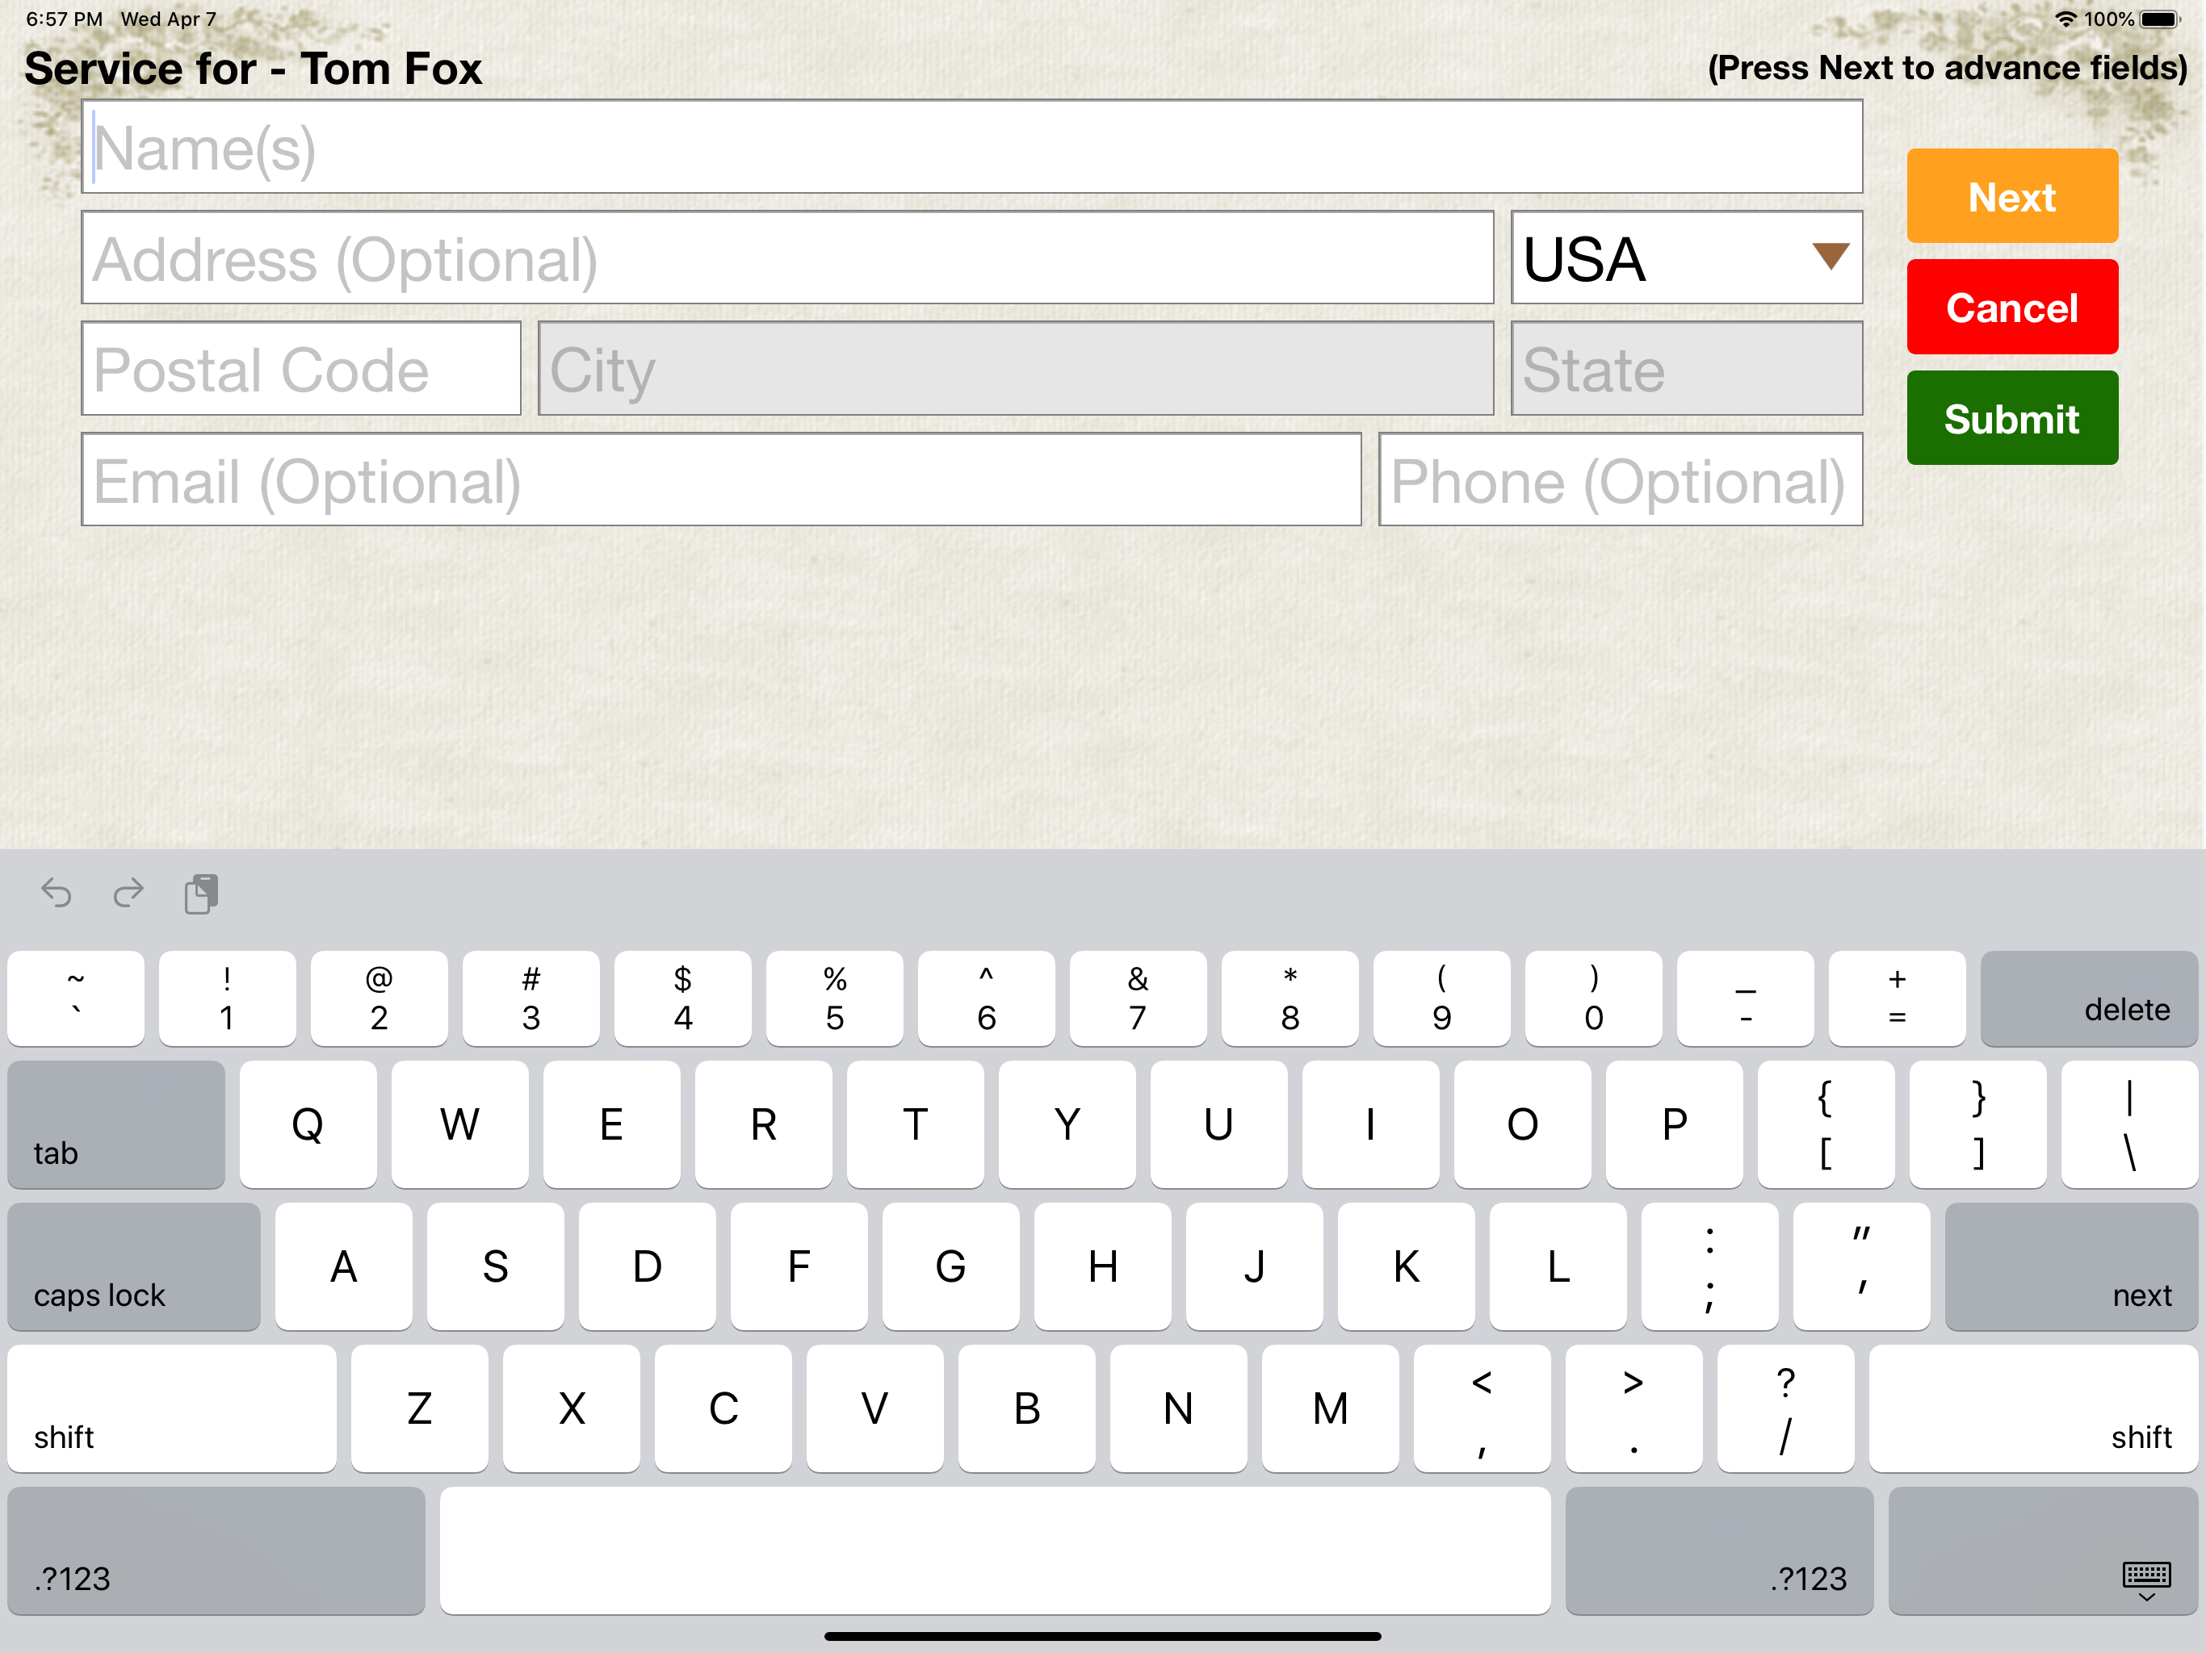Tap the C key

(x=723, y=1408)
